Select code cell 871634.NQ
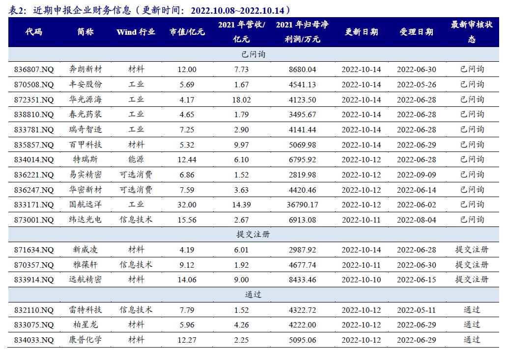507x351 pixels. click(34, 250)
